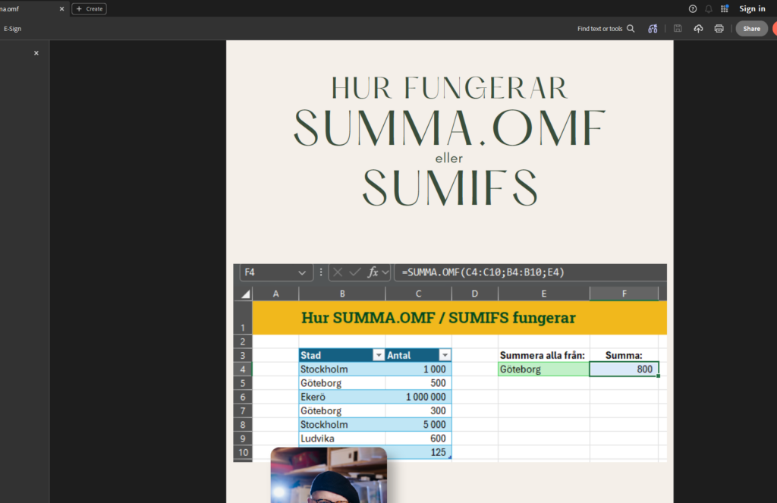The image size is (777, 503).
Task: Click the cell with 5 000
Action: 418,425
